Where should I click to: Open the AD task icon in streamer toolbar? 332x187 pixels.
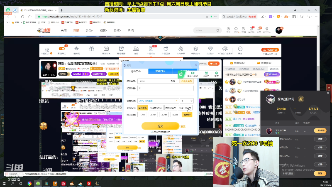coord(106,49)
